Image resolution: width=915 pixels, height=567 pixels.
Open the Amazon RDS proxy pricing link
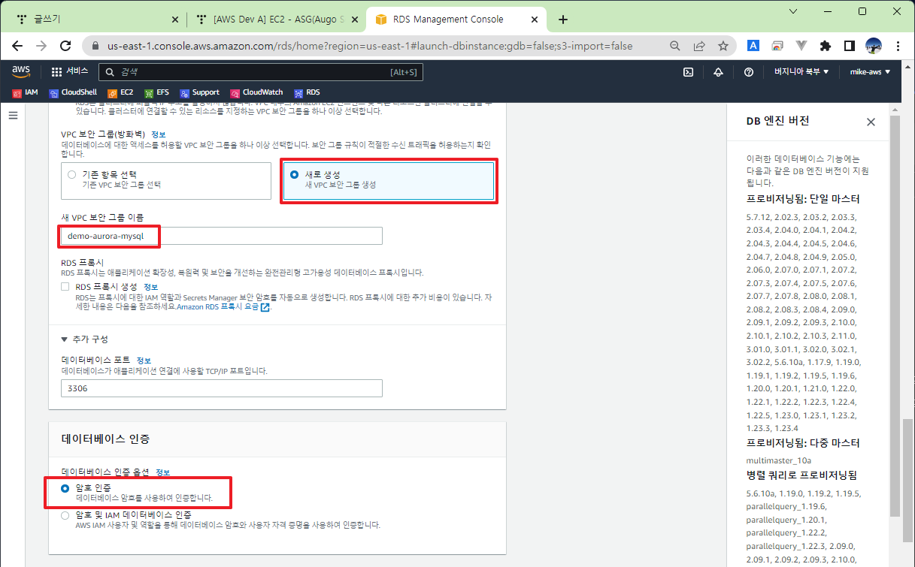point(223,307)
